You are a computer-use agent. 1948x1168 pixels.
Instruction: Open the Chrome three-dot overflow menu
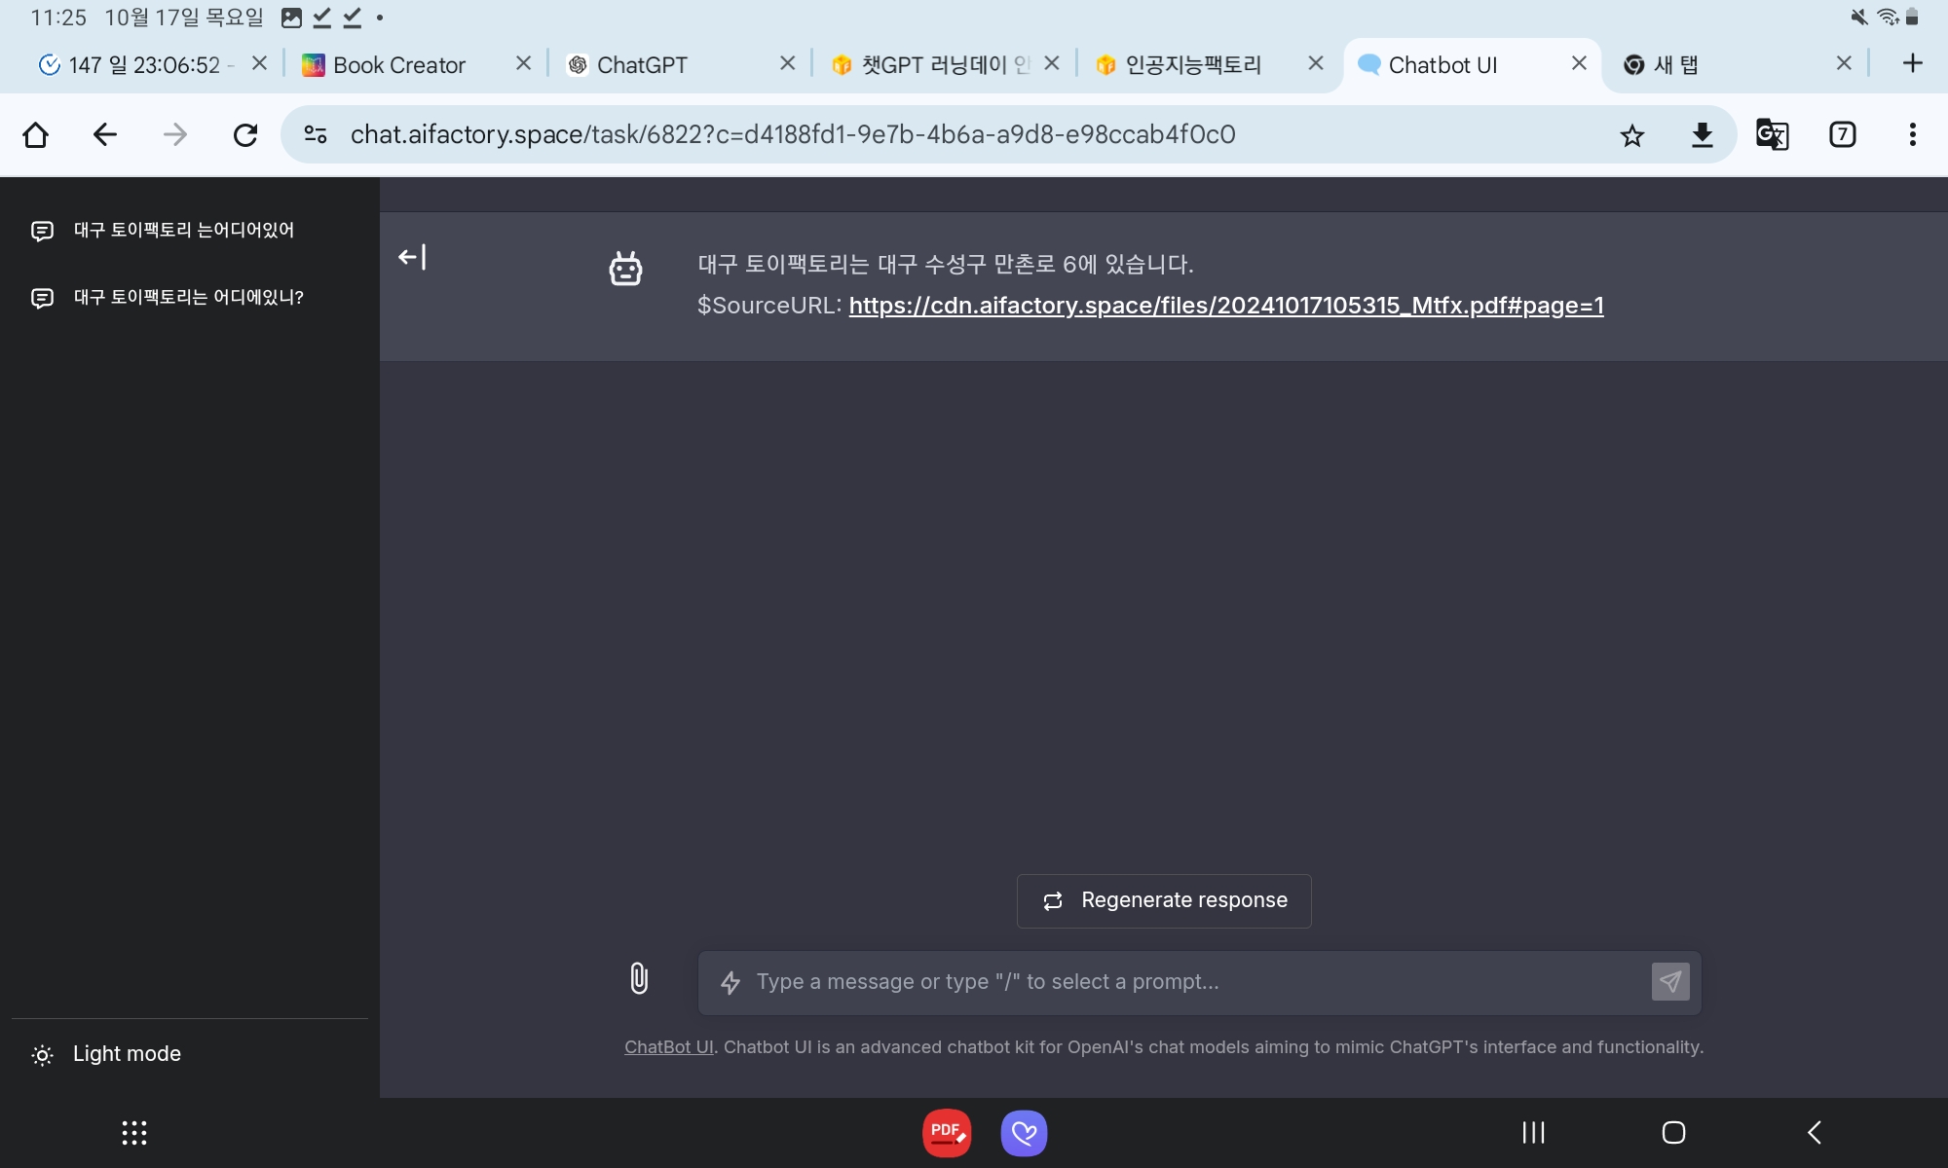1912,134
